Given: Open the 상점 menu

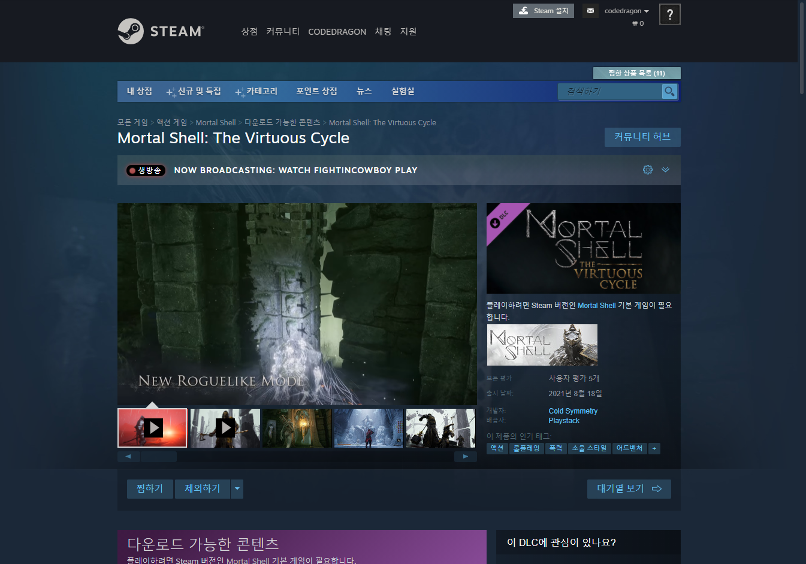Looking at the screenshot, I should [249, 31].
